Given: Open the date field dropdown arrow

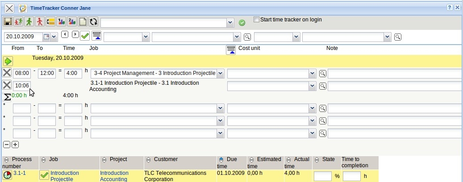Looking at the screenshot, I should tap(54, 37).
